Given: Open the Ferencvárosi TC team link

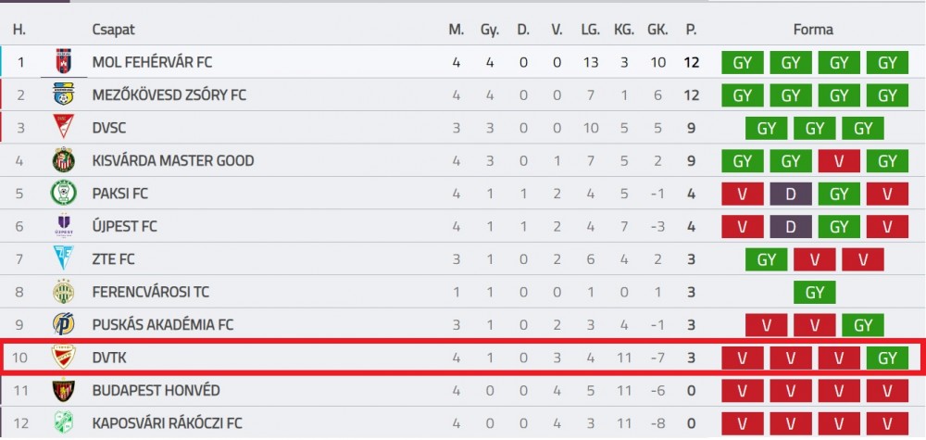Looking at the screenshot, I should pos(151,292).
